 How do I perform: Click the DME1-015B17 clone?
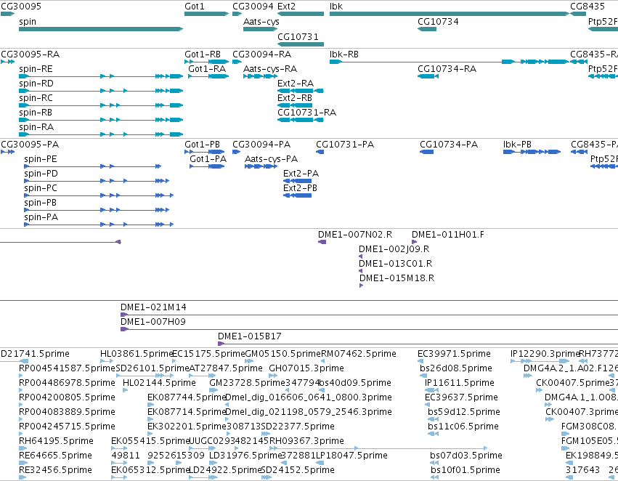pyautogui.click(x=418, y=344)
